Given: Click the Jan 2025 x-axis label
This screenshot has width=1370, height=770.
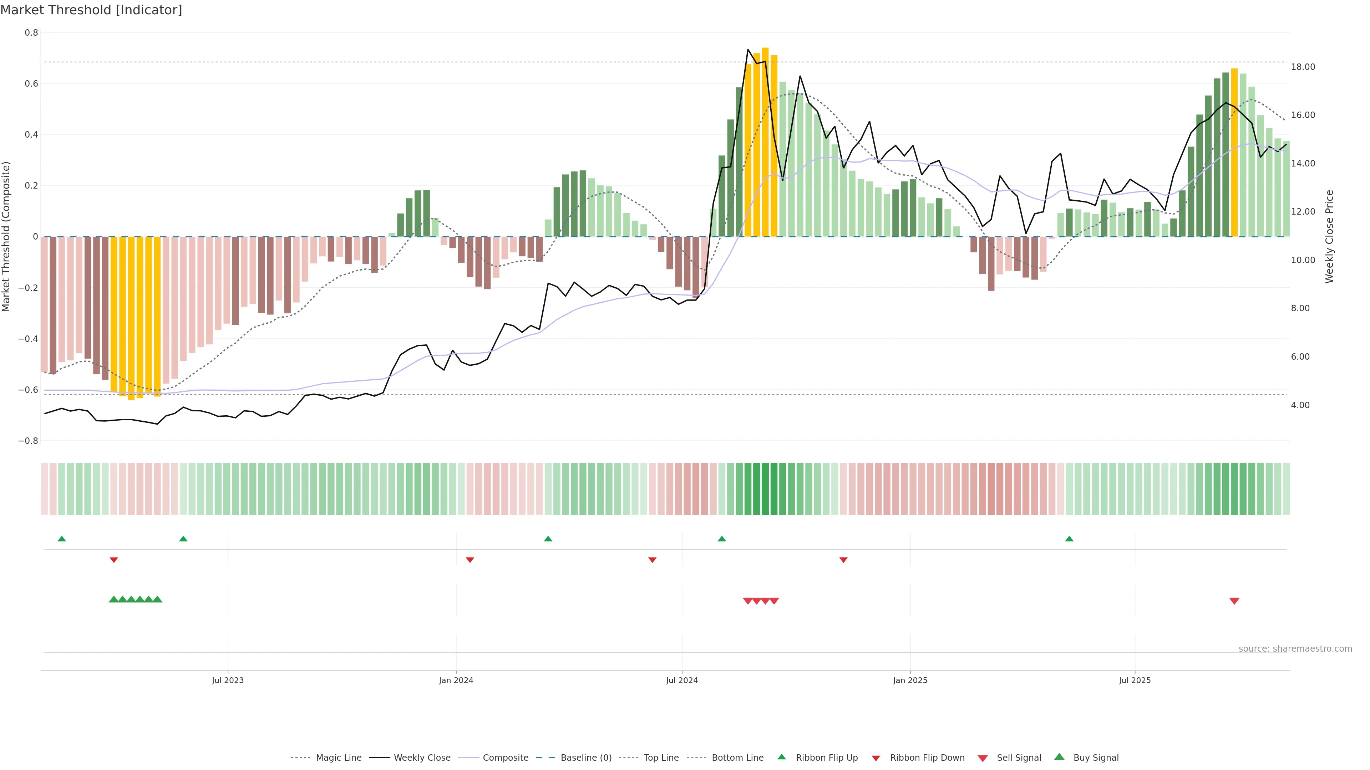Looking at the screenshot, I should tap(910, 680).
